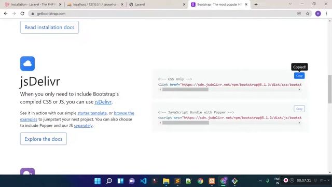Screen dimensions: 332x187
Task: Click the page scrollbar down arrow
Action: (x=330, y=172)
